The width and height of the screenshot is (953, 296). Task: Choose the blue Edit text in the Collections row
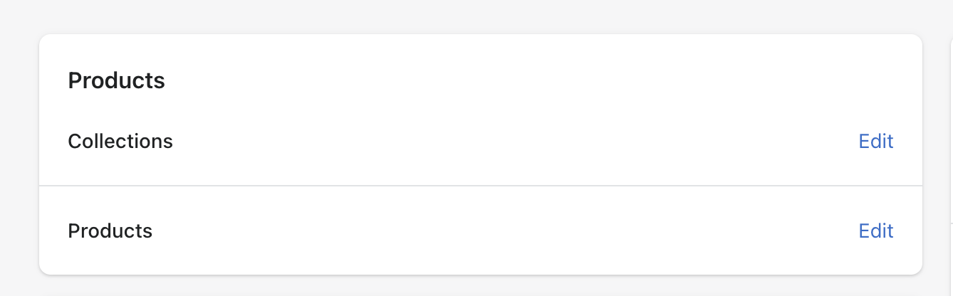(x=876, y=141)
